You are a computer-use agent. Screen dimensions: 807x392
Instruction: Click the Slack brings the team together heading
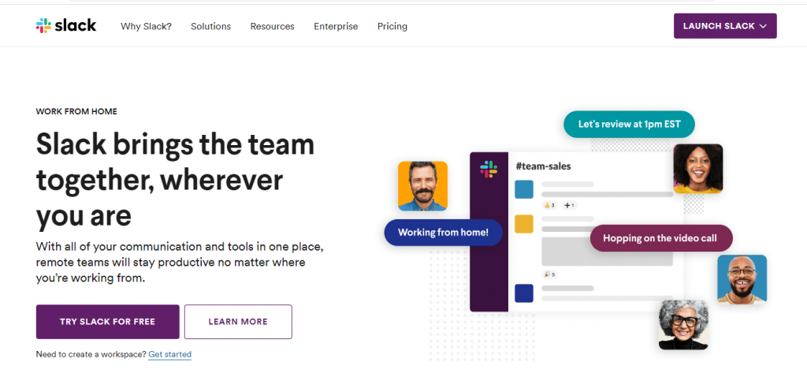coord(175,180)
